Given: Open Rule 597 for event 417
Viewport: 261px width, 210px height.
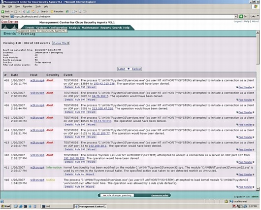Looking at the screenshot, I should (x=80, y=100).
